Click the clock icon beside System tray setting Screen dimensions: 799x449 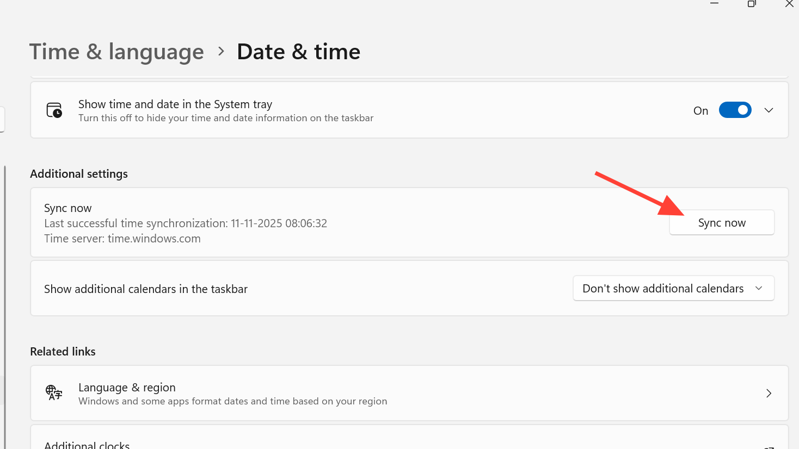54,110
